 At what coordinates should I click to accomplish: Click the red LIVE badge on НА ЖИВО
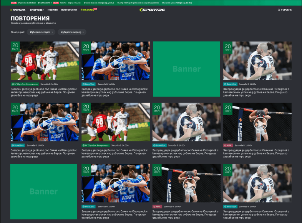[x=95, y=9]
